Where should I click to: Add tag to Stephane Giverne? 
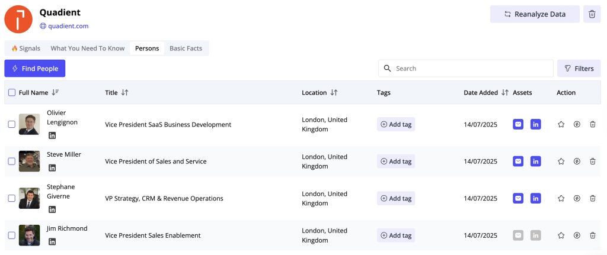coord(396,198)
